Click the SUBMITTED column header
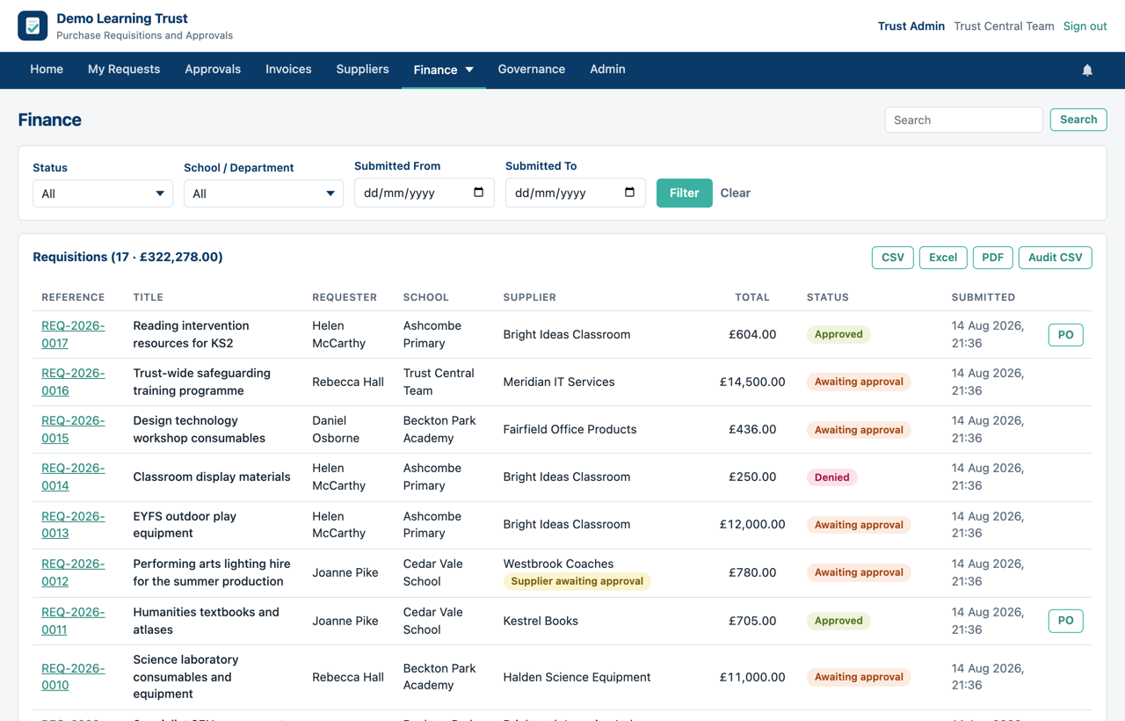 [983, 297]
